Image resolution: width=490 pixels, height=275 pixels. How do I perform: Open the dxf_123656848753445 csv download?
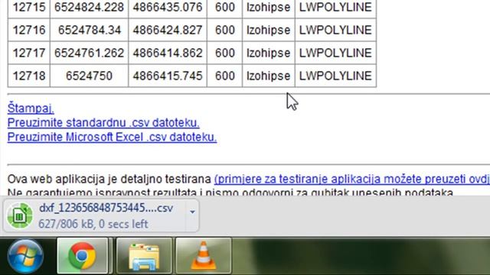(x=106, y=208)
